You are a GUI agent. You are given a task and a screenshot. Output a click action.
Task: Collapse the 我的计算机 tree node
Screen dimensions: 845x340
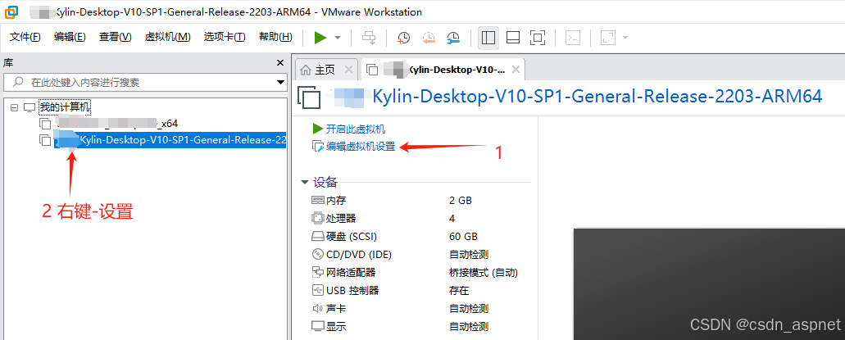(14, 108)
